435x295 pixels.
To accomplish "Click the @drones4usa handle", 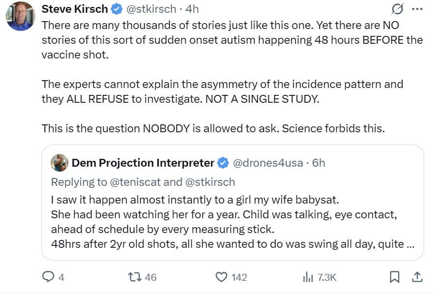I will pos(268,163).
